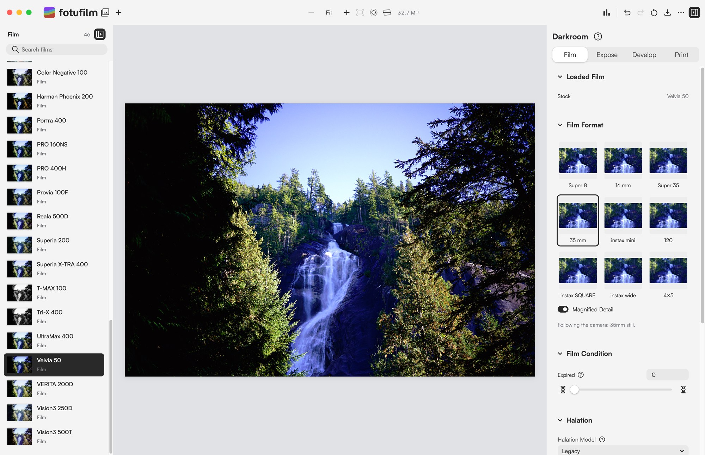The image size is (705, 455).
Task: Collapse the Loaded Film section
Action: click(x=560, y=77)
